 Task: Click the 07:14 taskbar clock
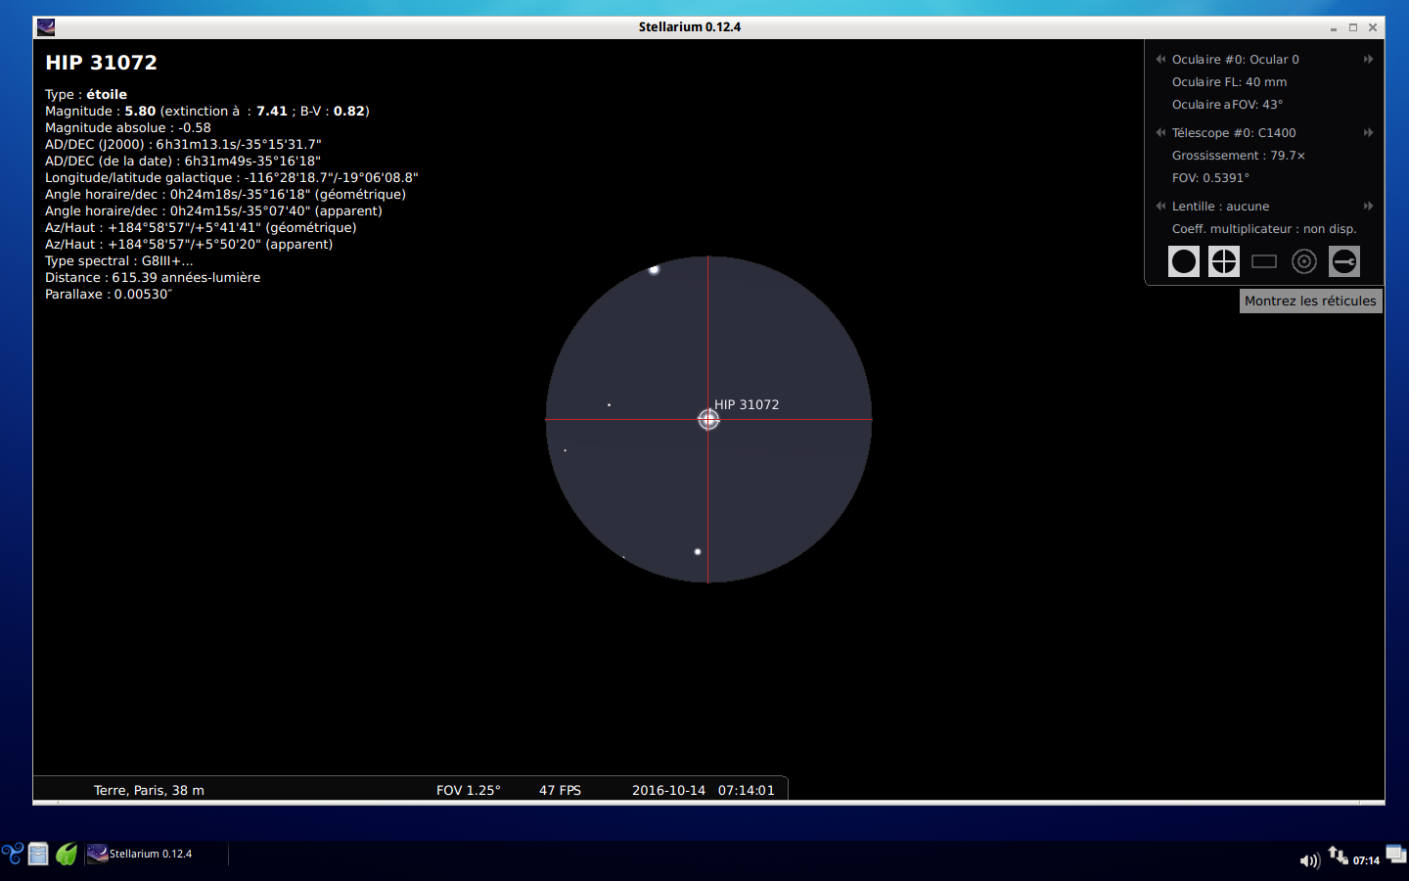[x=1366, y=860]
